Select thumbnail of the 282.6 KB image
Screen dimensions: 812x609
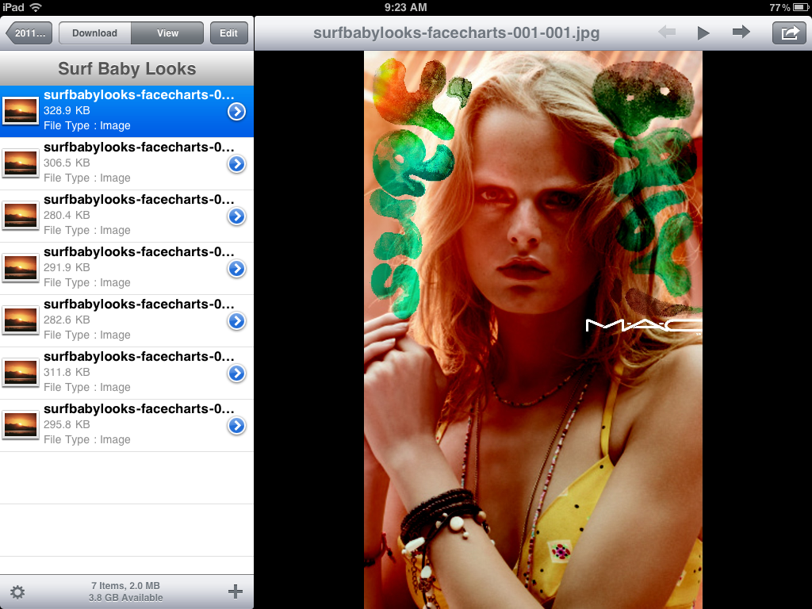click(x=21, y=320)
